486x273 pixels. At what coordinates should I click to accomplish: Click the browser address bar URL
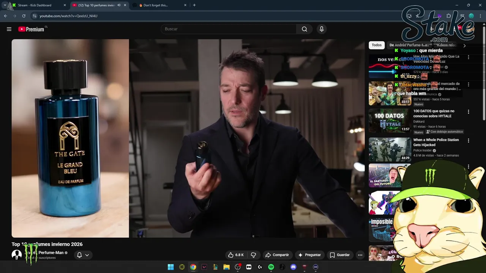pyautogui.click(x=69, y=16)
